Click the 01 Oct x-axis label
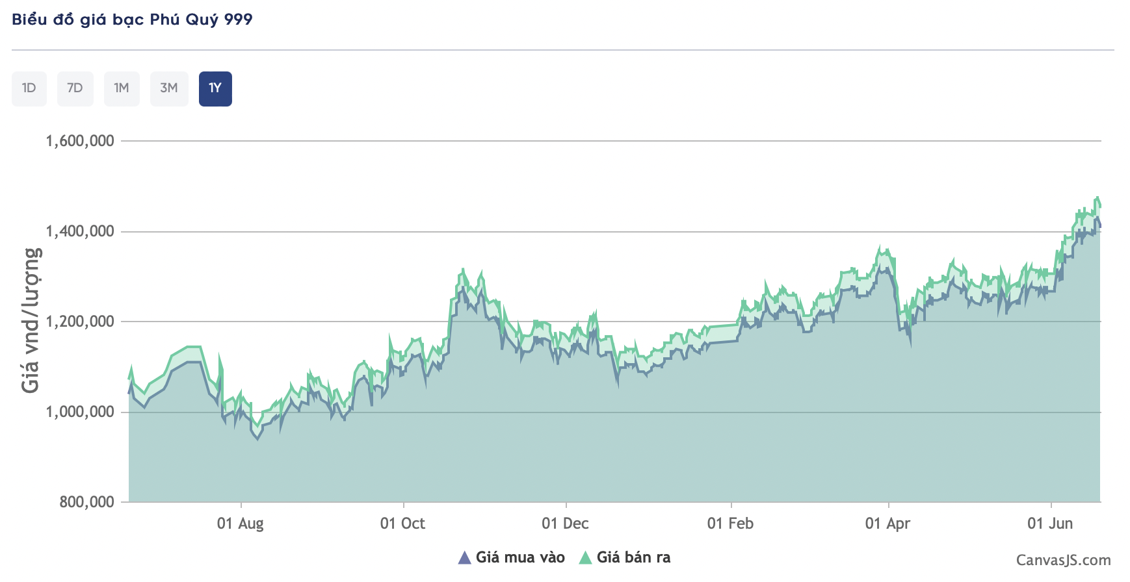This screenshot has height=582, width=1130. pos(402,524)
